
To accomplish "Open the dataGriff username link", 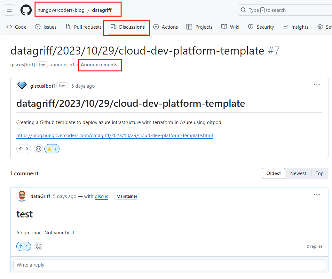I will tap(40, 196).
